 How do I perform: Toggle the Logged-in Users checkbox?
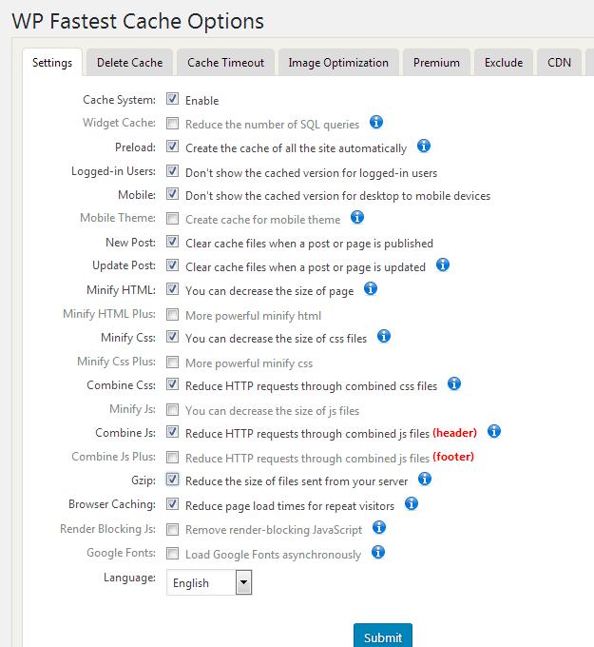coord(172,171)
